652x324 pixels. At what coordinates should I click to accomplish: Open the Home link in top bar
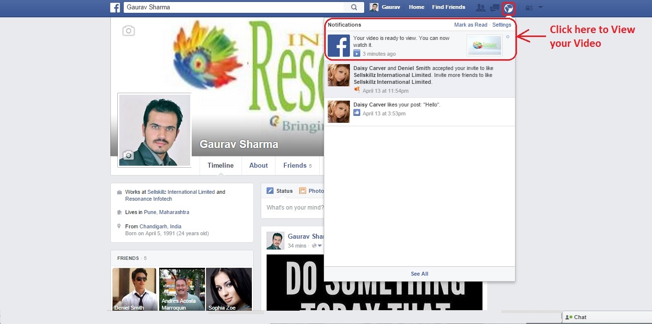point(416,7)
